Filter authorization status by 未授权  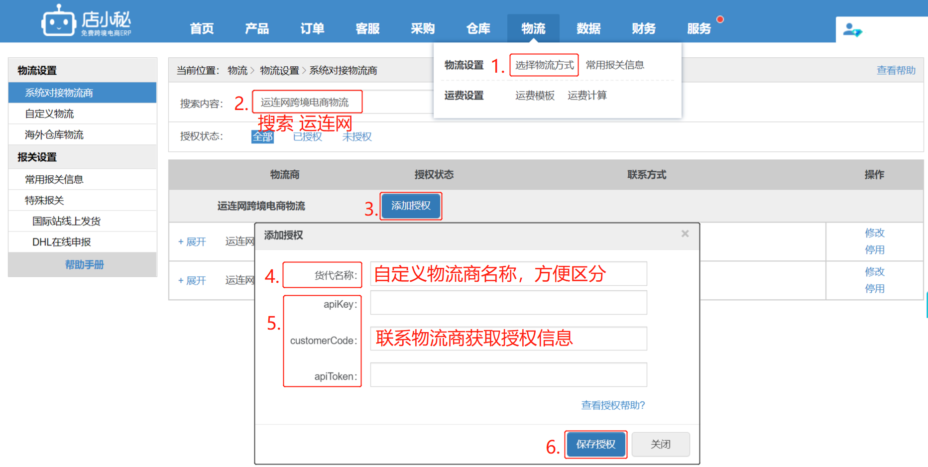[x=357, y=136]
